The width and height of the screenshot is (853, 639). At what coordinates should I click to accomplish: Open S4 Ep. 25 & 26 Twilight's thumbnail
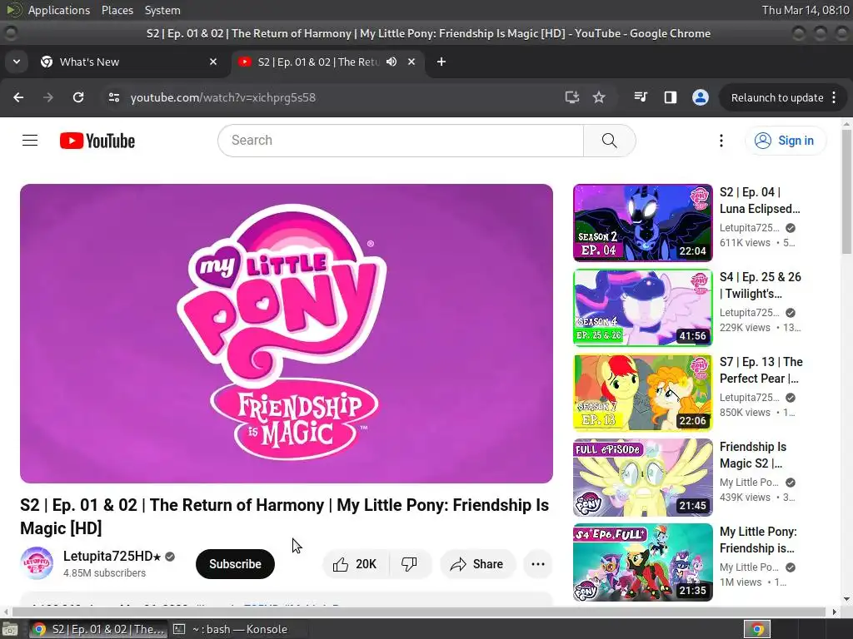click(643, 308)
